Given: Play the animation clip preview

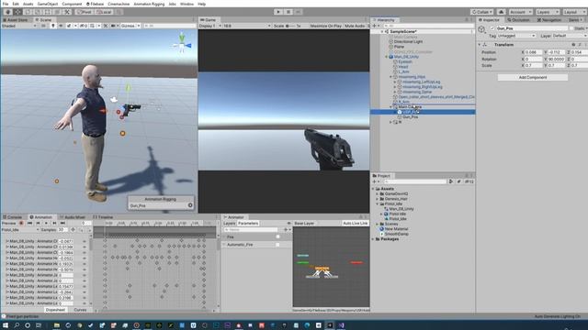Looking at the screenshot, I should [x=46, y=224].
